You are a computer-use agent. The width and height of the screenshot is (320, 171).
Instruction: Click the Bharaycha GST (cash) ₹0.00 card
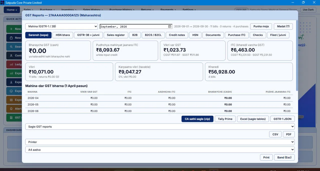click(58, 51)
